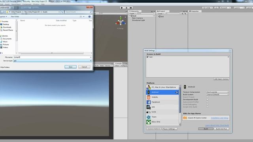Image resolution: width=253 pixels, height=142 pixels.
Task: Switch to the Hierarchy tab
Action: point(134,11)
